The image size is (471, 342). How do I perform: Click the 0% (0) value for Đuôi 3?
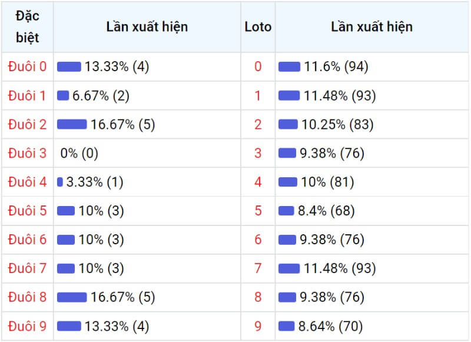[79, 154]
